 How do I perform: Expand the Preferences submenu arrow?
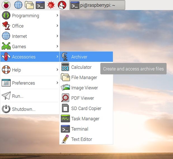click(x=57, y=83)
